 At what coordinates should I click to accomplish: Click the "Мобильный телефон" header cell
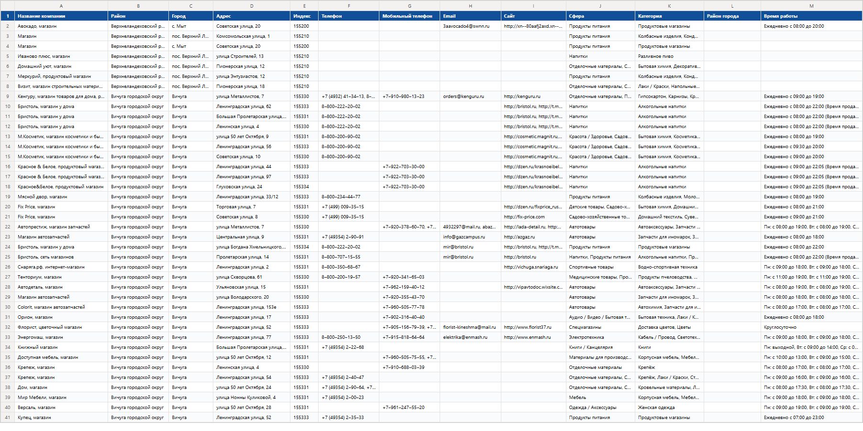(409, 16)
